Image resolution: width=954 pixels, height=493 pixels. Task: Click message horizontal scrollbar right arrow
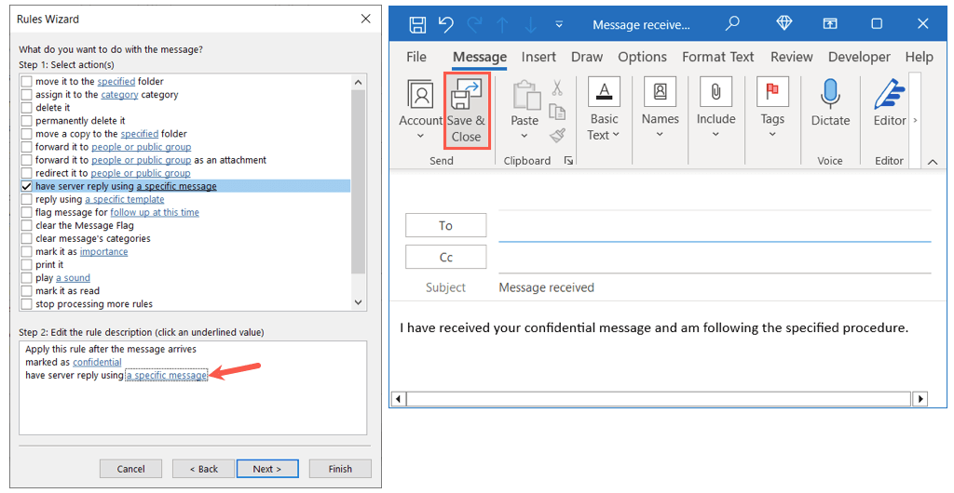pos(920,399)
